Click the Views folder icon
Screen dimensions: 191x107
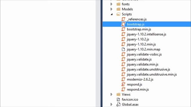(118, 95)
